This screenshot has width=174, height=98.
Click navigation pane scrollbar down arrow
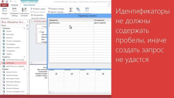pyautogui.click(x=27, y=93)
